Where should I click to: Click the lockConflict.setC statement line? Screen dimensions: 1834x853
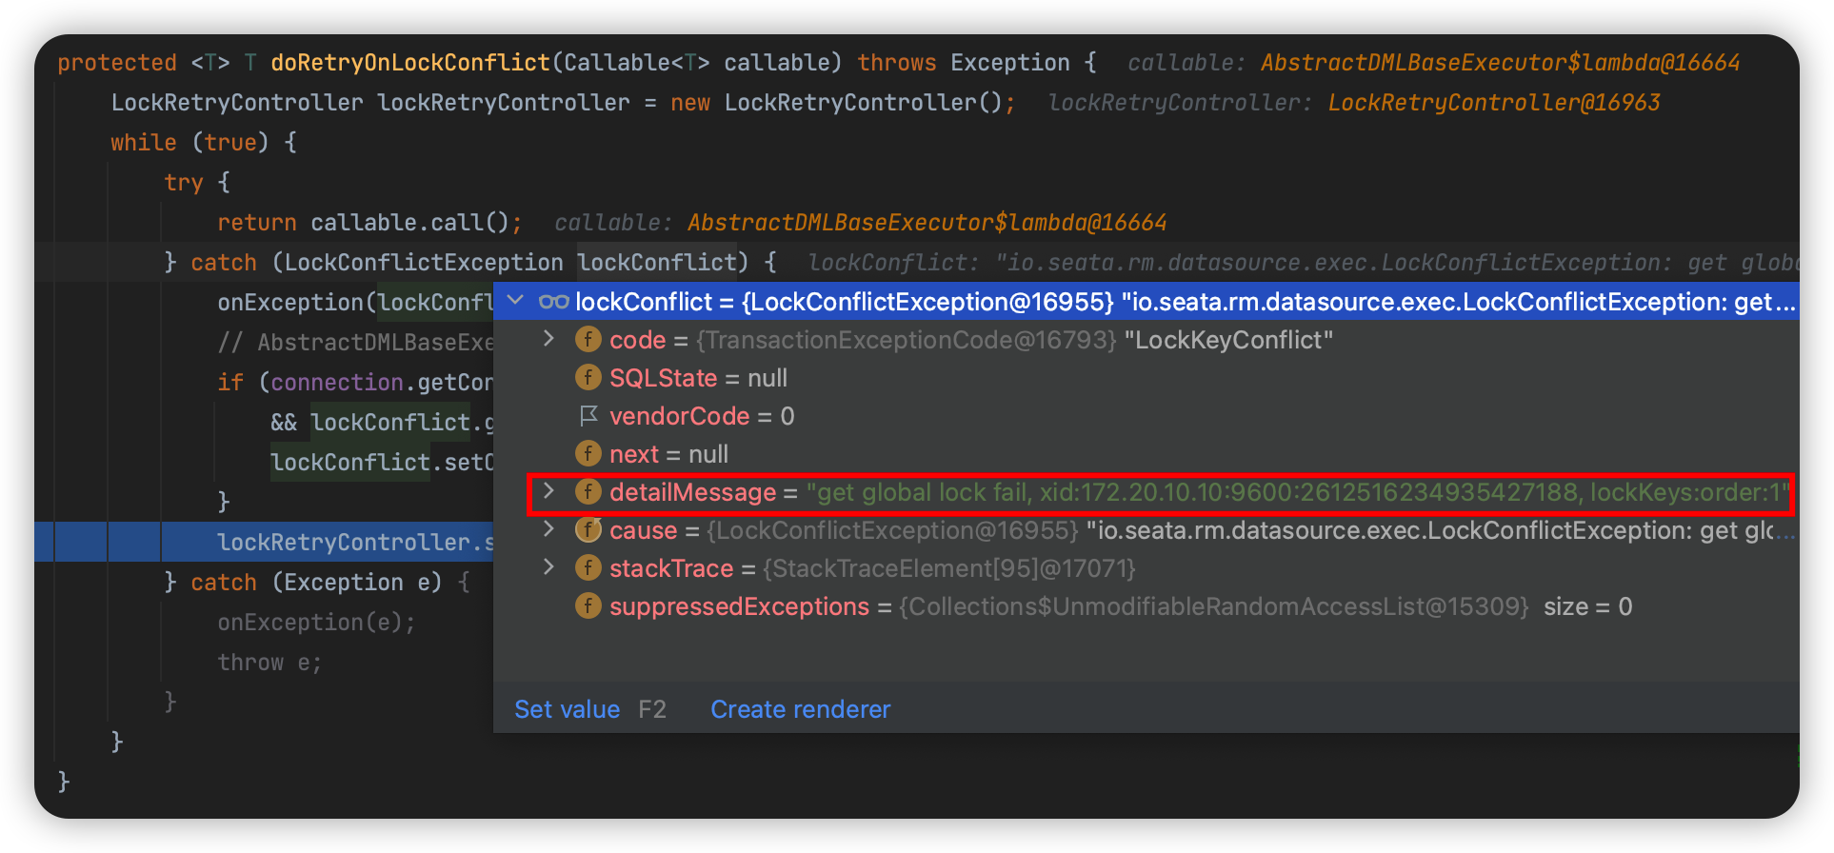(381, 463)
